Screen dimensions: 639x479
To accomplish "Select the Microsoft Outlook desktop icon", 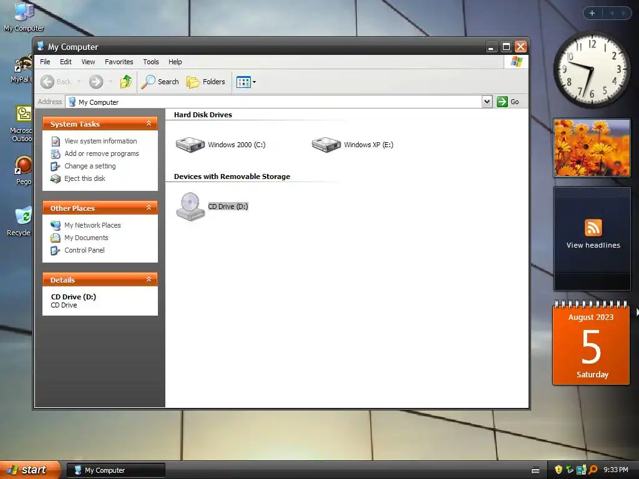I will 21,124.
